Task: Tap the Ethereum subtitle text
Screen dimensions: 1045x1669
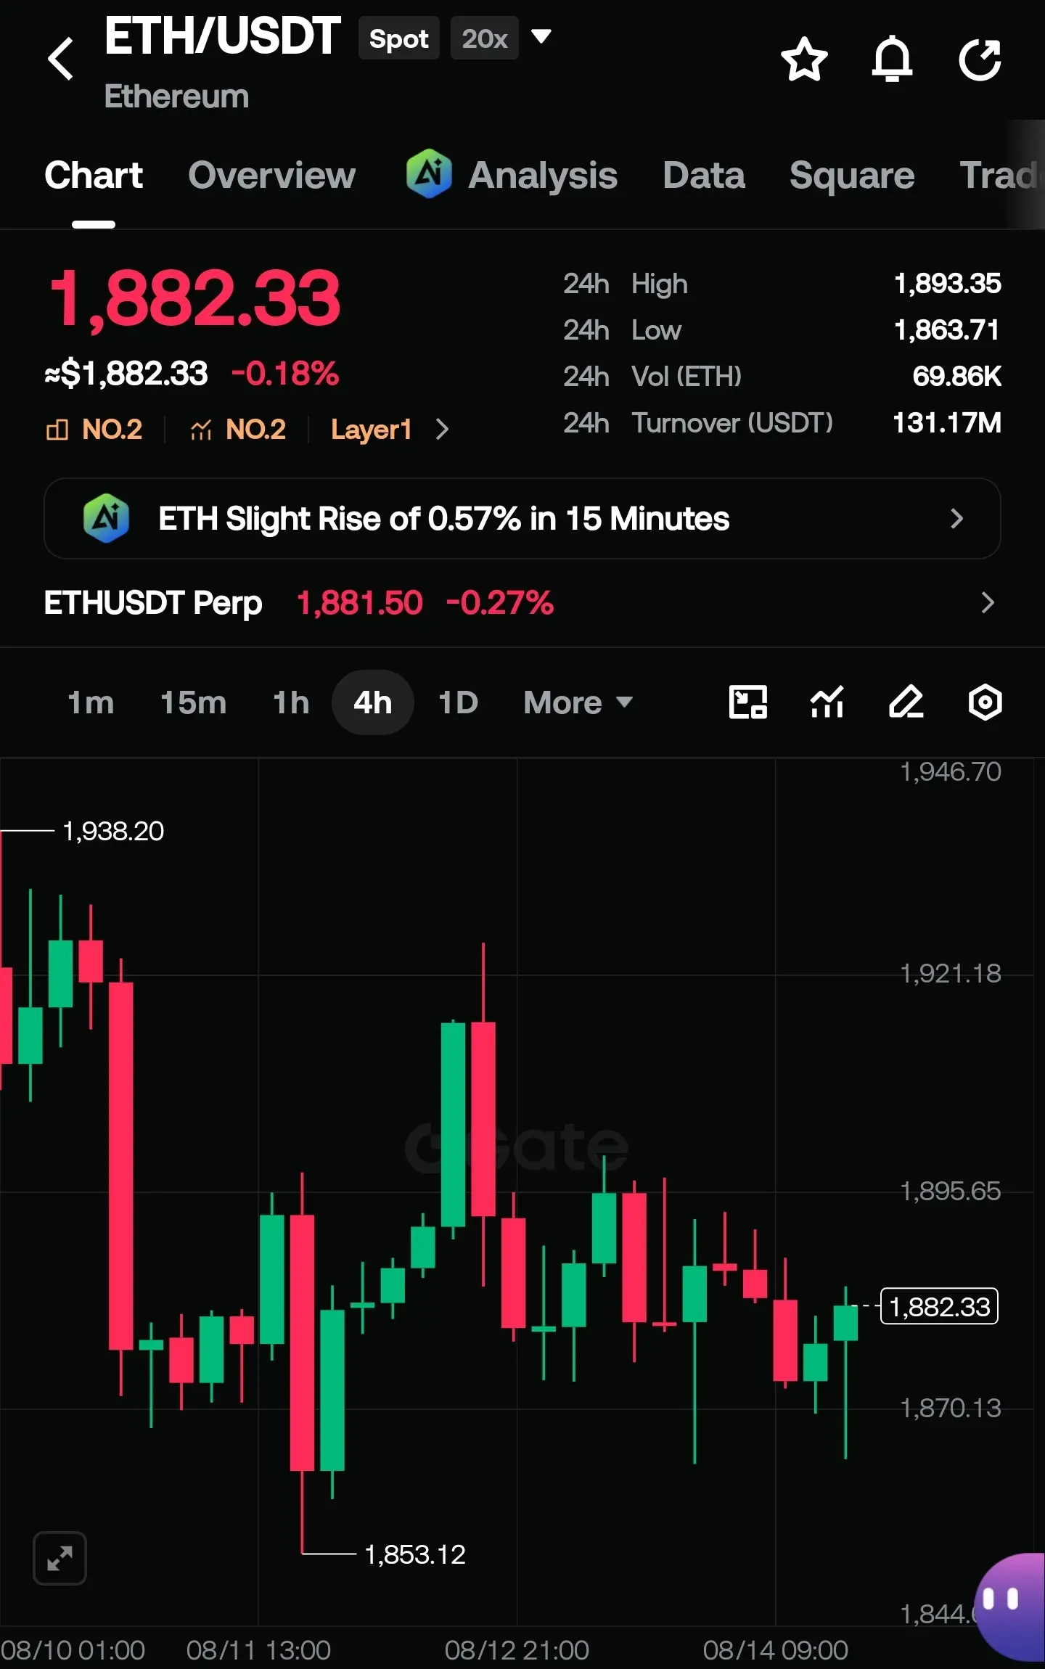Action: coord(176,97)
